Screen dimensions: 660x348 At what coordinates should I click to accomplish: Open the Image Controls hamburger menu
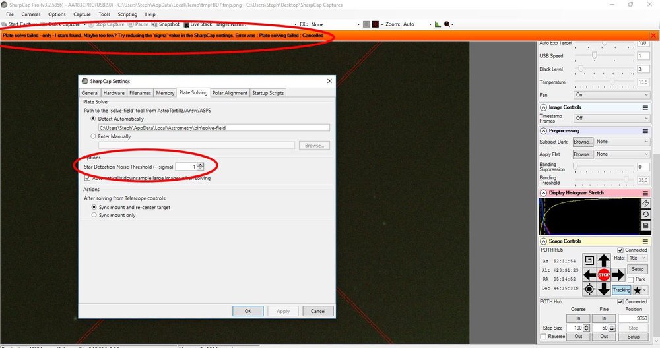click(x=645, y=107)
